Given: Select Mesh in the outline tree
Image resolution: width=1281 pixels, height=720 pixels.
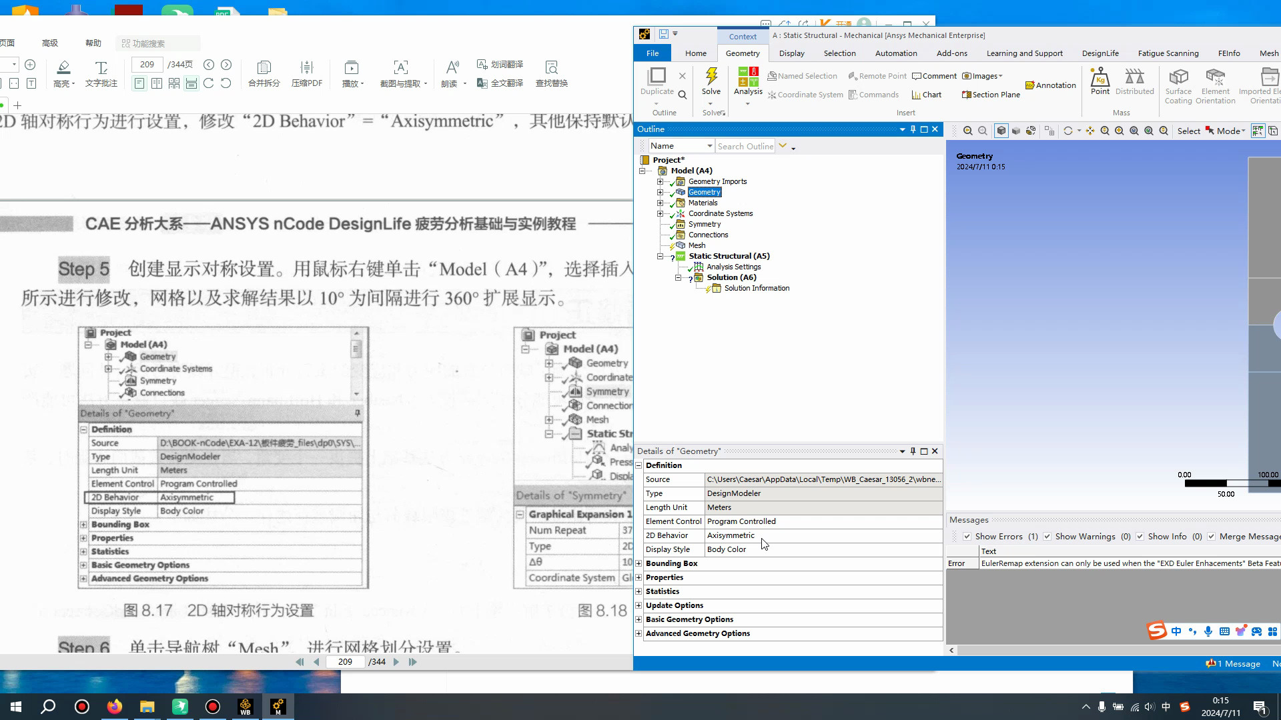Looking at the screenshot, I should (x=697, y=245).
